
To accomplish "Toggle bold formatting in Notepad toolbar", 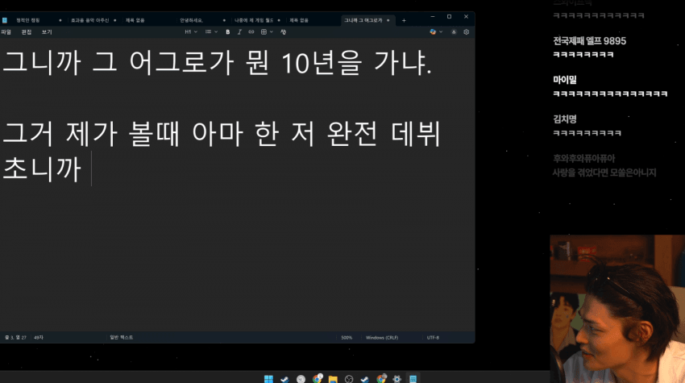I will (228, 31).
